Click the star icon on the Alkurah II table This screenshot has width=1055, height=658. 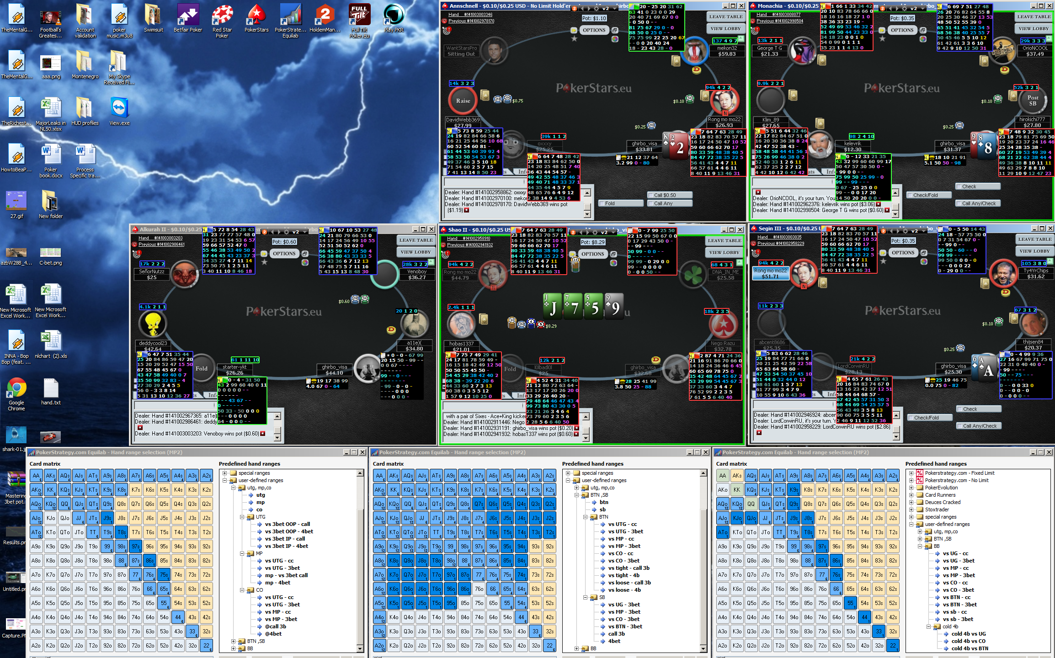(264, 262)
